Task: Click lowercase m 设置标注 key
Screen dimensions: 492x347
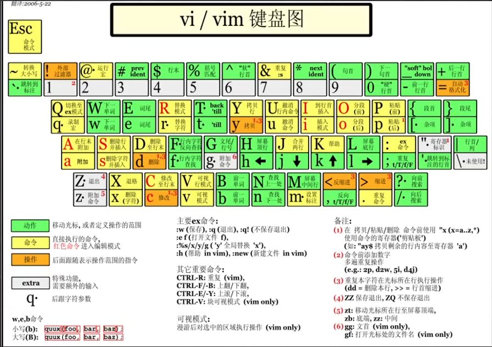Action: pos(304,198)
